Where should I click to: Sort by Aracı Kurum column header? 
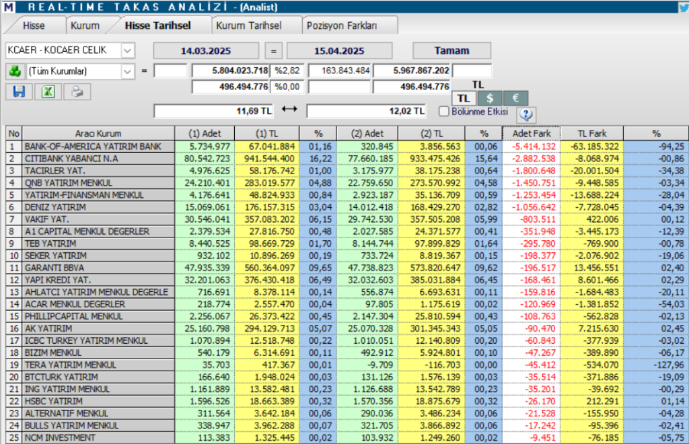98,133
